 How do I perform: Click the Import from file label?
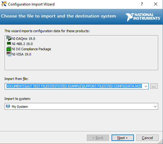[x=16, y=79]
